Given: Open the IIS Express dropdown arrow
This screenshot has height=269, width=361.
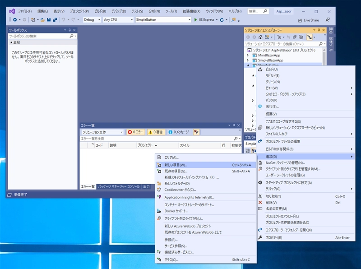Looking at the screenshot, I should coord(217,20).
